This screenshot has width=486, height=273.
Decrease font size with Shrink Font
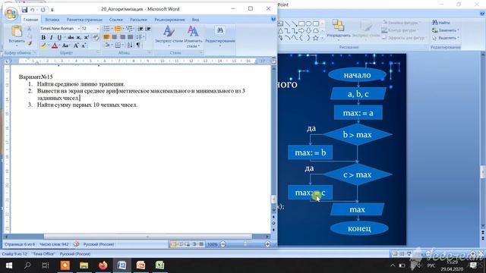tap(84, 45)
